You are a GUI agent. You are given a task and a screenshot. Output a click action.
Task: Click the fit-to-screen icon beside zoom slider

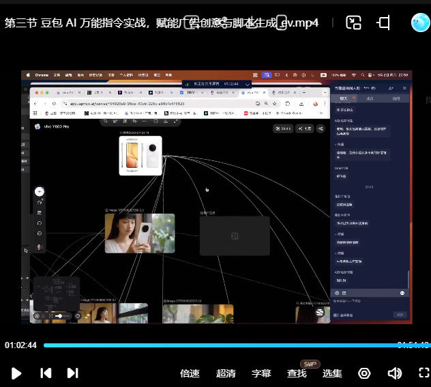(50, 316)
